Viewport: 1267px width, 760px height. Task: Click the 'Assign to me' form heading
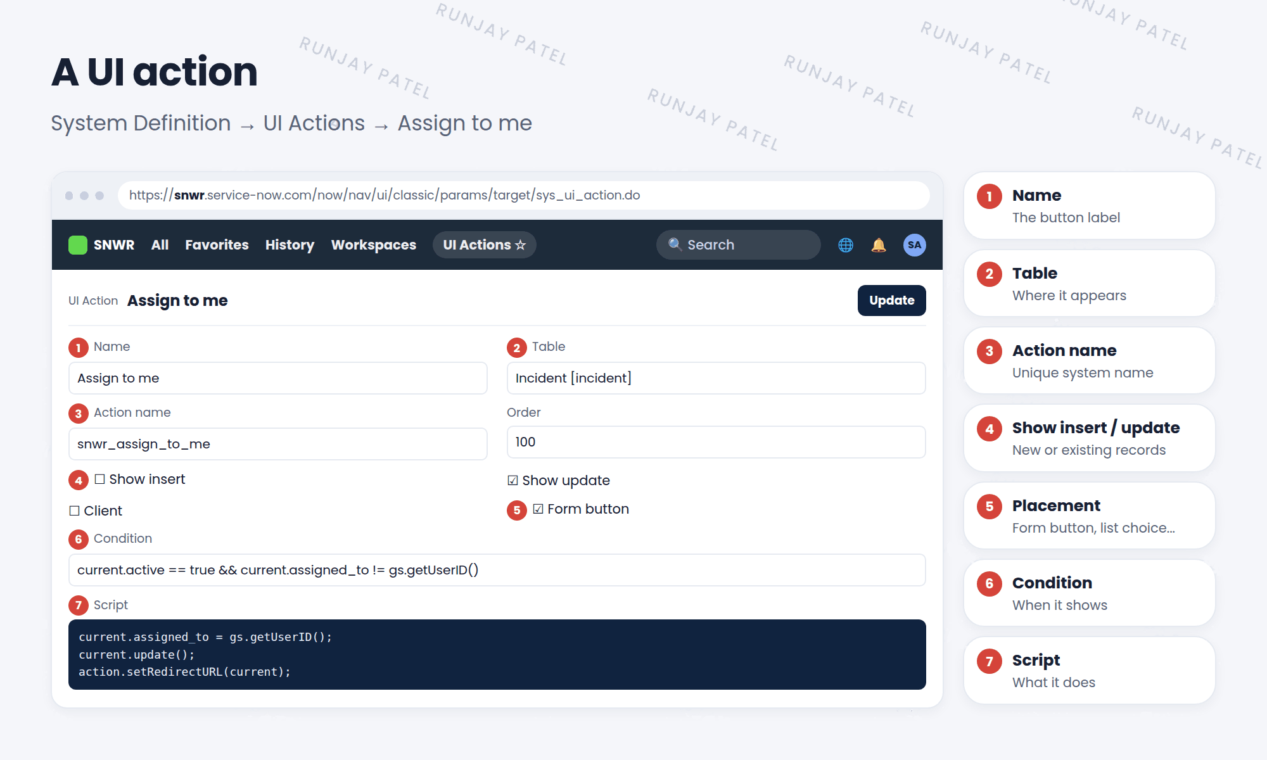[177, 301]
